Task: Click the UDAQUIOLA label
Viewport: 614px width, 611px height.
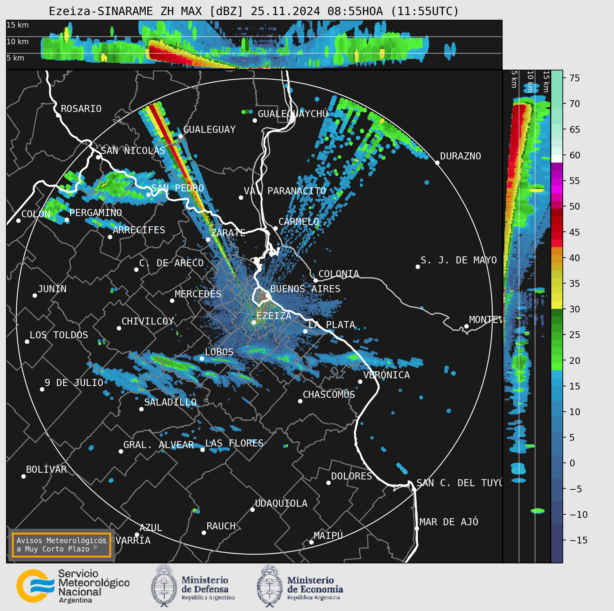Action: pyautogui.click(x=281, y=503)
